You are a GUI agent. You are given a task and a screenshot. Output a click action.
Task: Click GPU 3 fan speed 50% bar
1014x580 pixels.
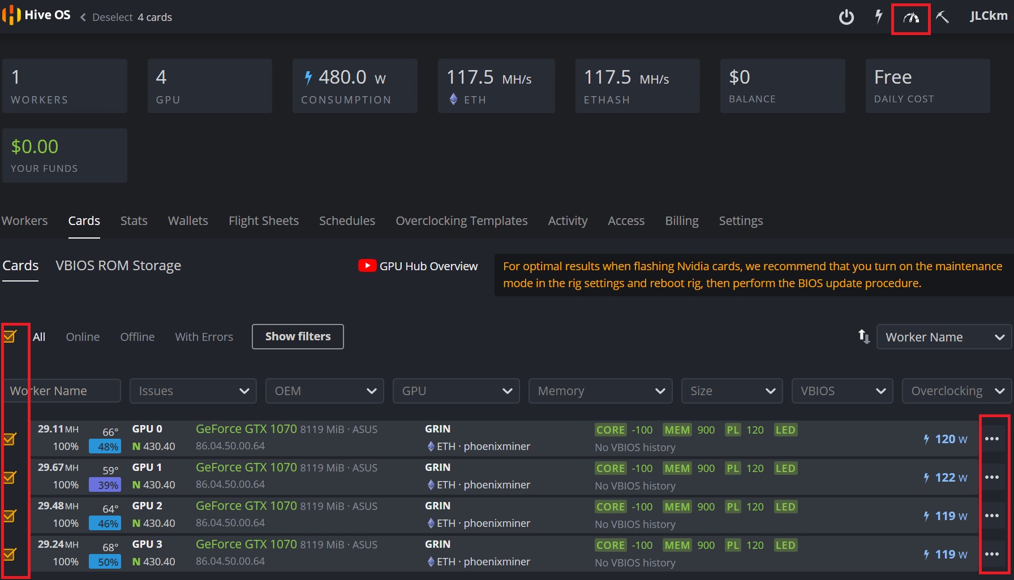pos(105,562)
